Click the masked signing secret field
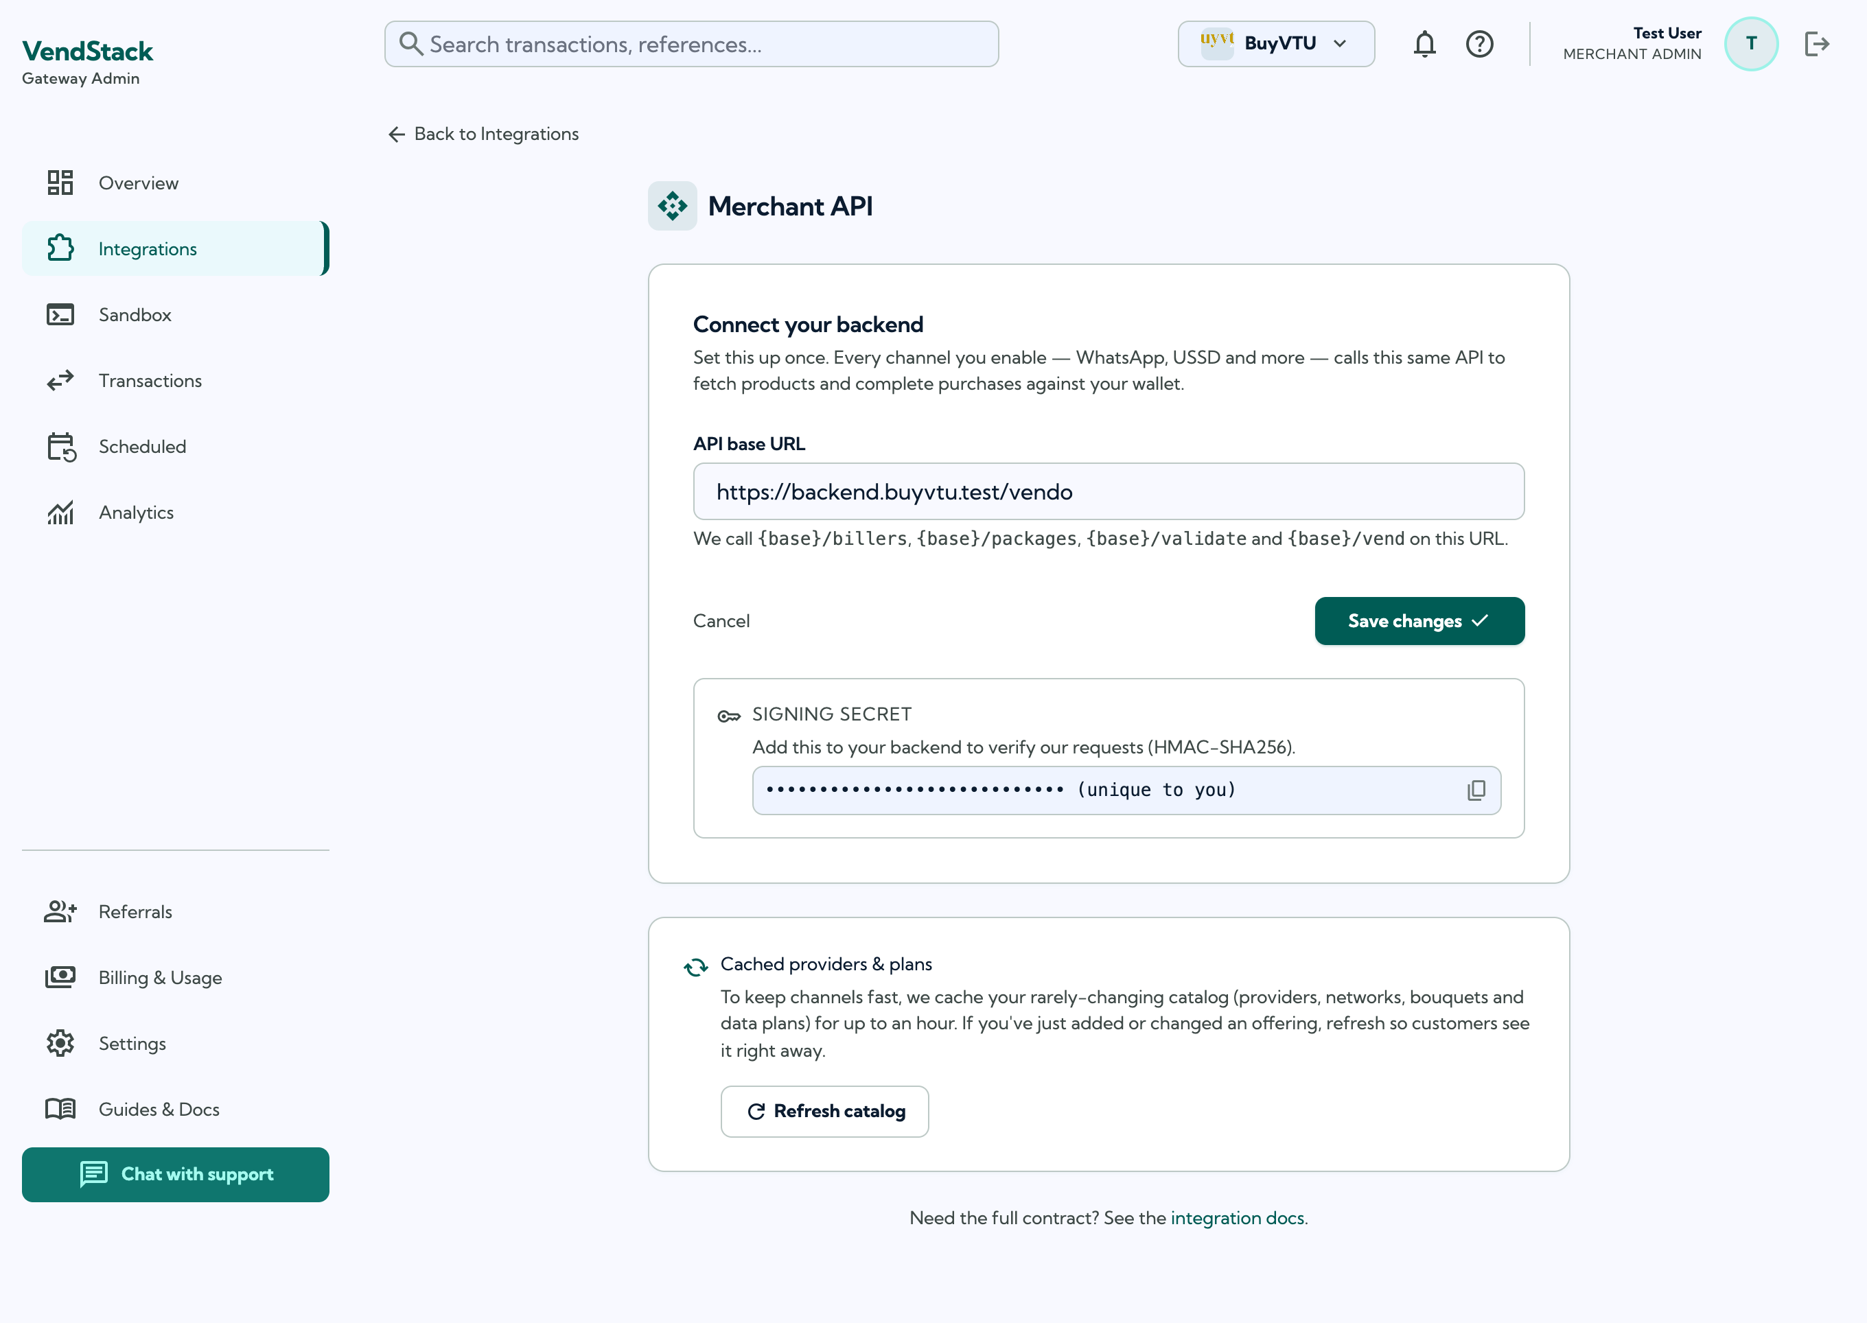 [x=1126, y=791]
